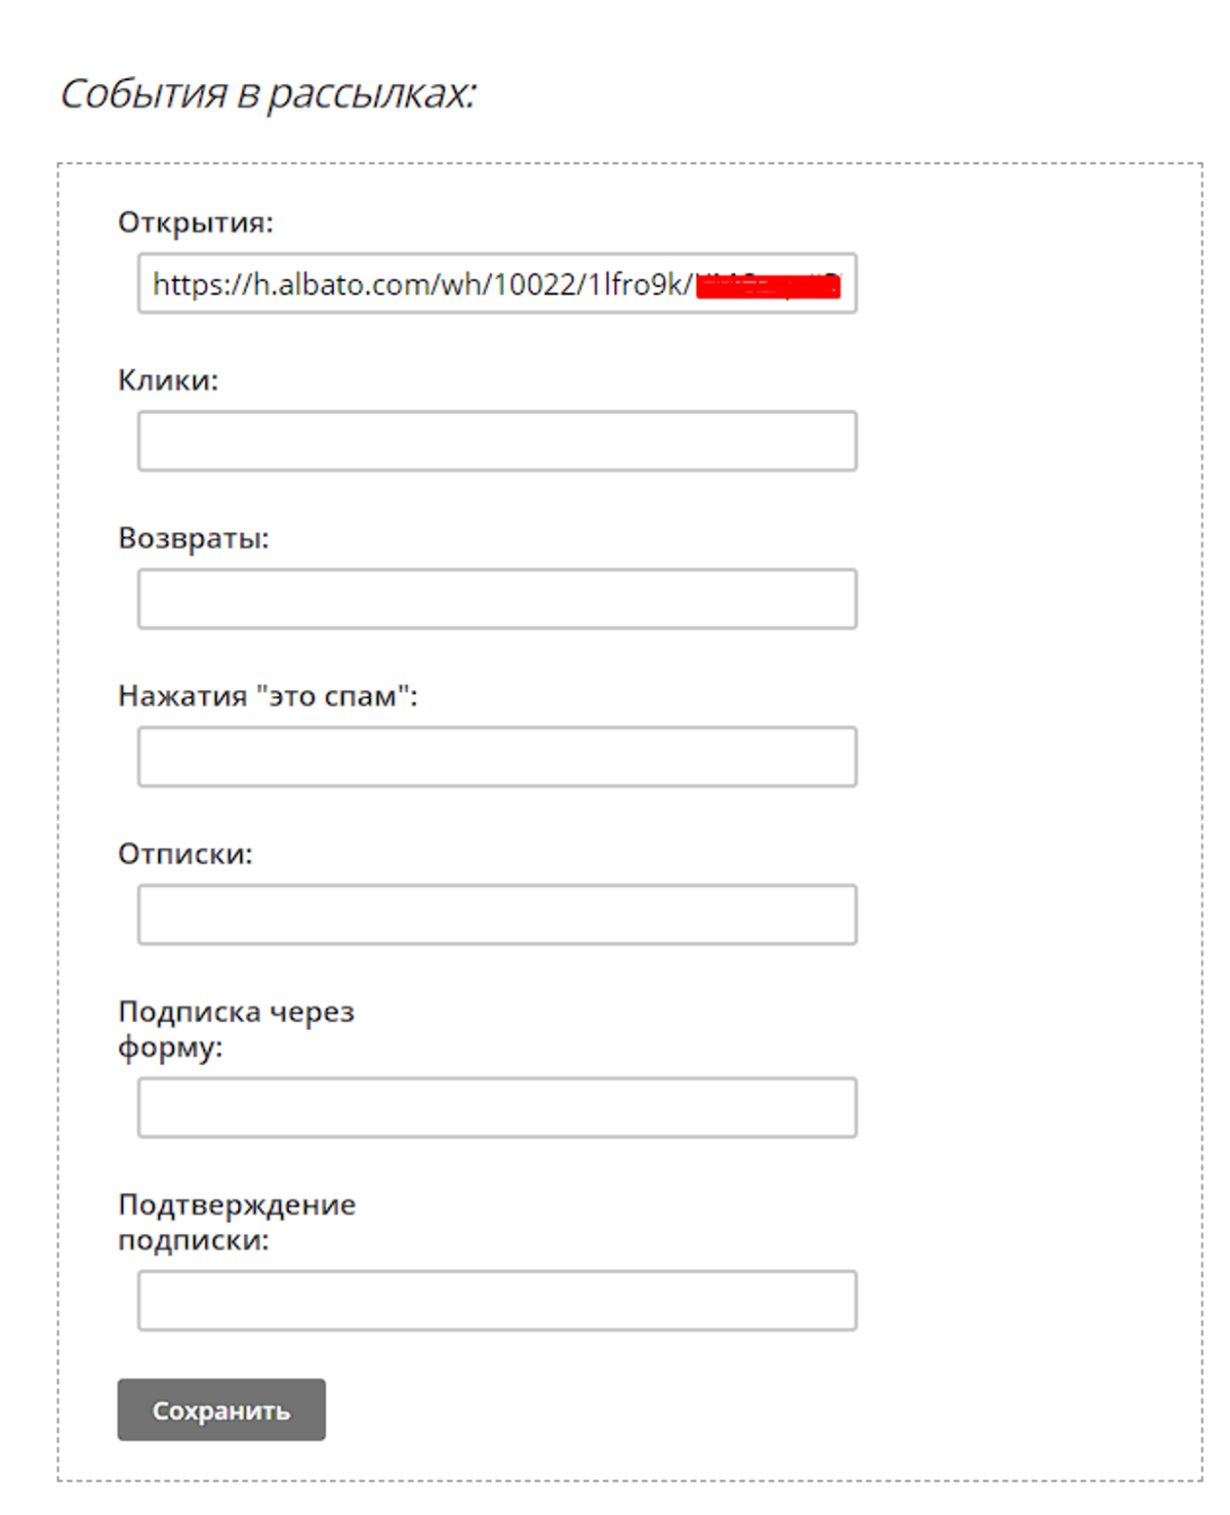
Task: Focus the Отписки input box
Action: [x=497, y=915]
